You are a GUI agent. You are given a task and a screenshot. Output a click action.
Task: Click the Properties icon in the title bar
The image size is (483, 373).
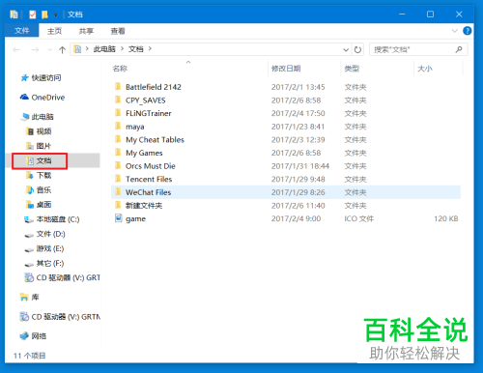tap(33, 14)
